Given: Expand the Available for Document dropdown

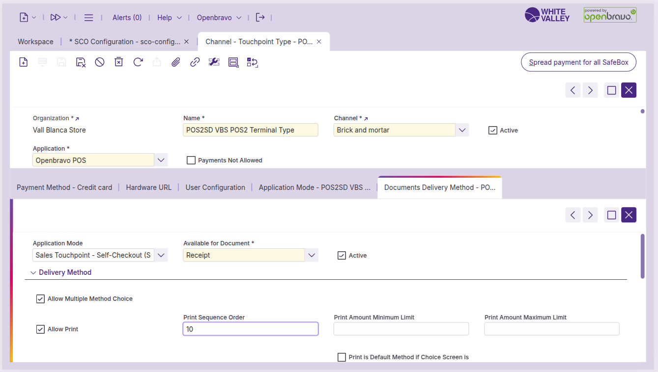Looking at the screenshot, I should (311, 255).
